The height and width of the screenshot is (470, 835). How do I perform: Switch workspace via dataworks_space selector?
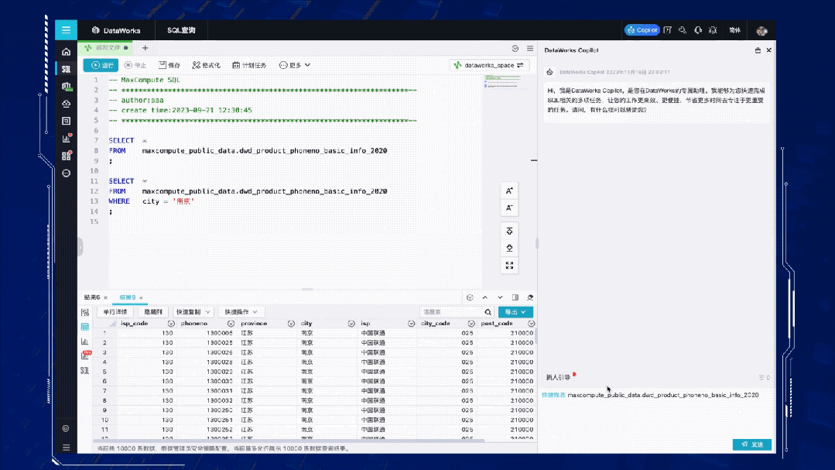tap(489, 65)
